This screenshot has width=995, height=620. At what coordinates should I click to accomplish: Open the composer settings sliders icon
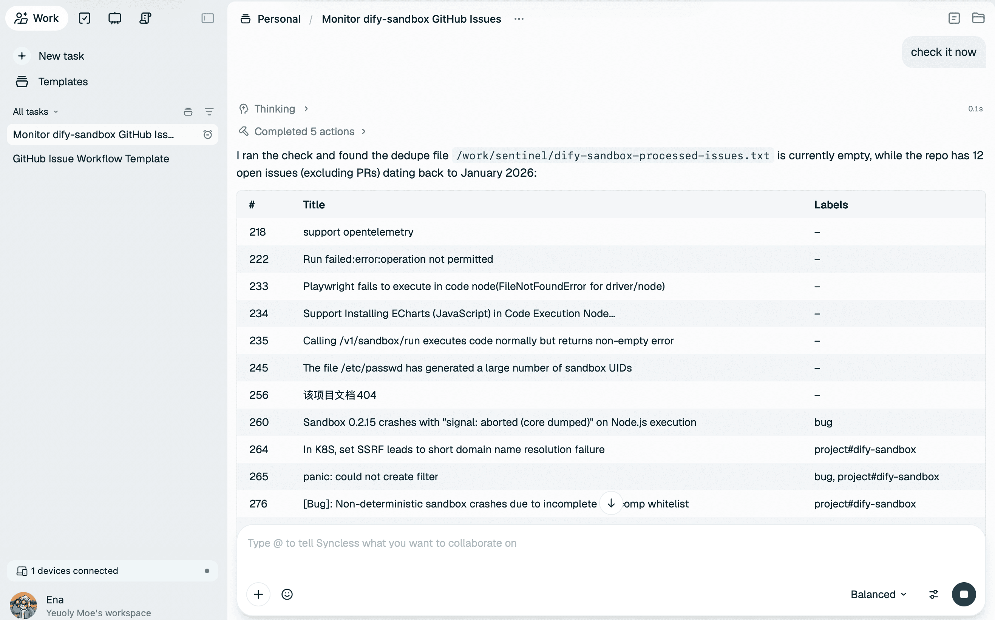click(933, 594)
